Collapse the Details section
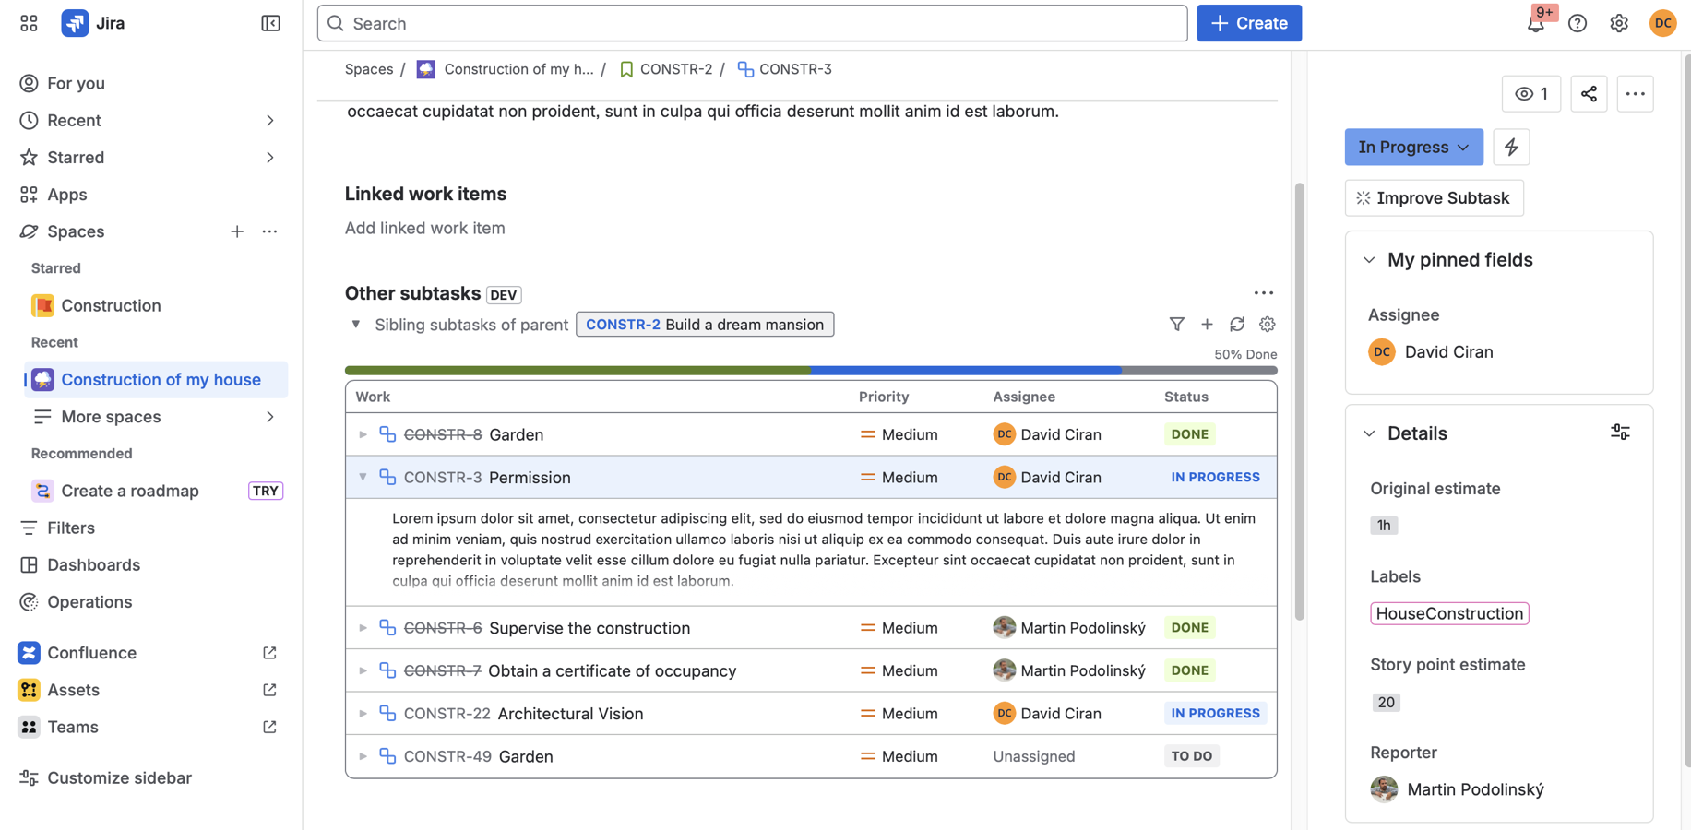This screenshot has height=830, width=1691. tap(1369, 433)
